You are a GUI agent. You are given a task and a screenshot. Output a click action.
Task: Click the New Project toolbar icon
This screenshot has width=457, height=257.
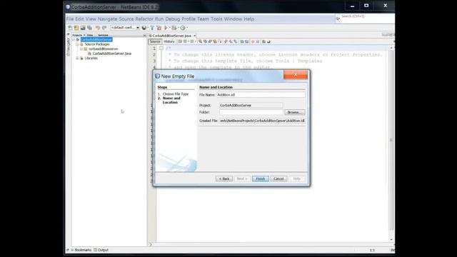coord(76,28)
